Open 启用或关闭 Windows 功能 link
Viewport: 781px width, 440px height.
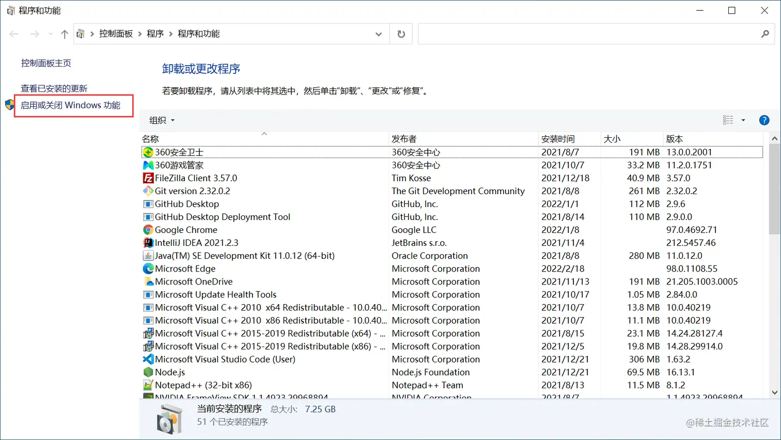(70, 105)
